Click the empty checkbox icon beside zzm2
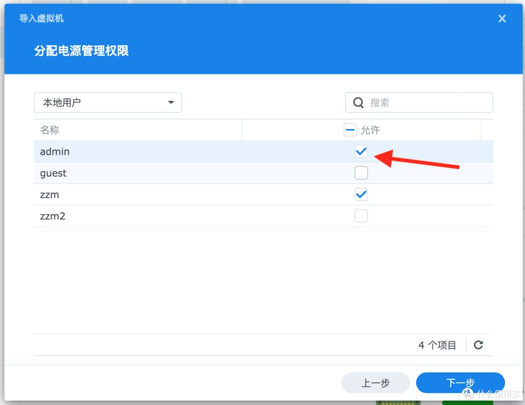Viewport: 525px width, 405px height. 361,216
